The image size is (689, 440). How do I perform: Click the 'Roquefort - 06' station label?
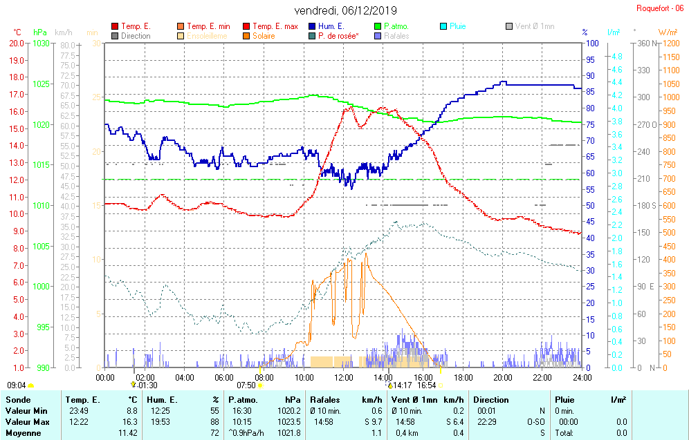[660, 8]
